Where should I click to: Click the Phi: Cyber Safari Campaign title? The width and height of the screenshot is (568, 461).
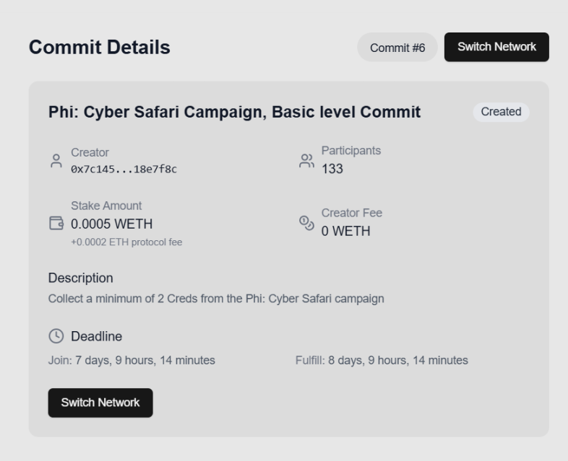click(234, 112)
